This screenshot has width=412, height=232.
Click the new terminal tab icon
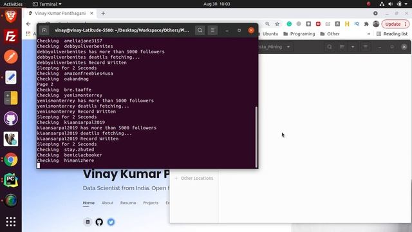pyautogui.click(x=44, y=30)
